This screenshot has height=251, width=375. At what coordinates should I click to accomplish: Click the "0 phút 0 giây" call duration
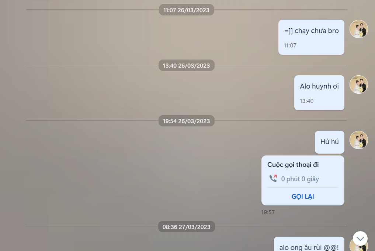click(x=300, y=179)
